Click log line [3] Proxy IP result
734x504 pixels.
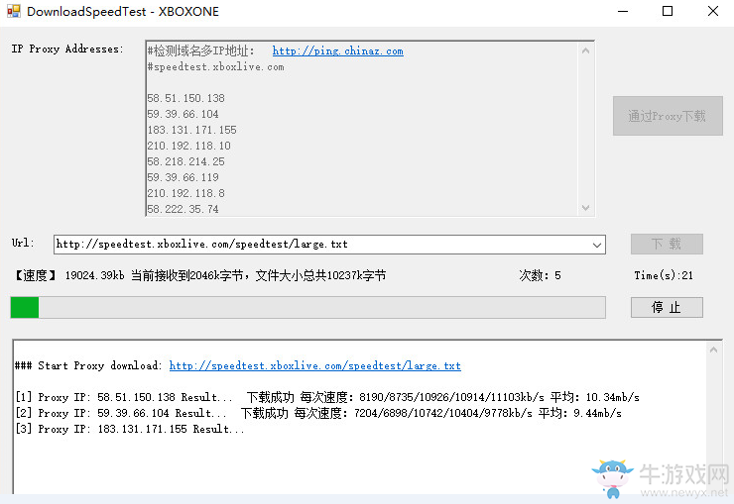(x=130, y=430)
